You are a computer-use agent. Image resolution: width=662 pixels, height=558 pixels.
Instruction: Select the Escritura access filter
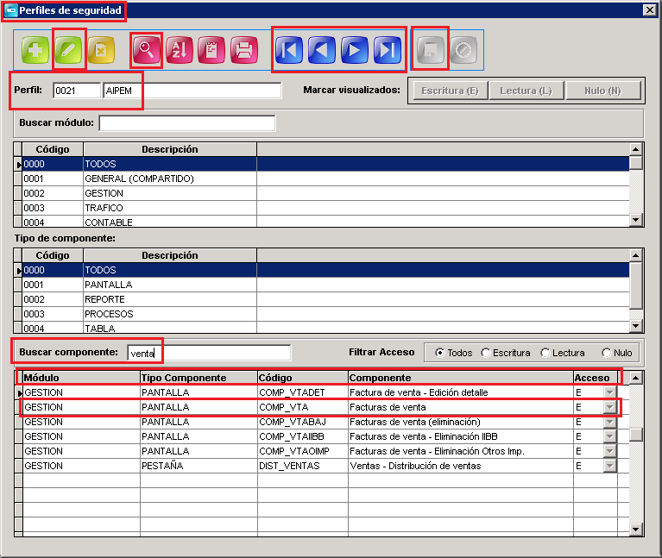[486, 353]
